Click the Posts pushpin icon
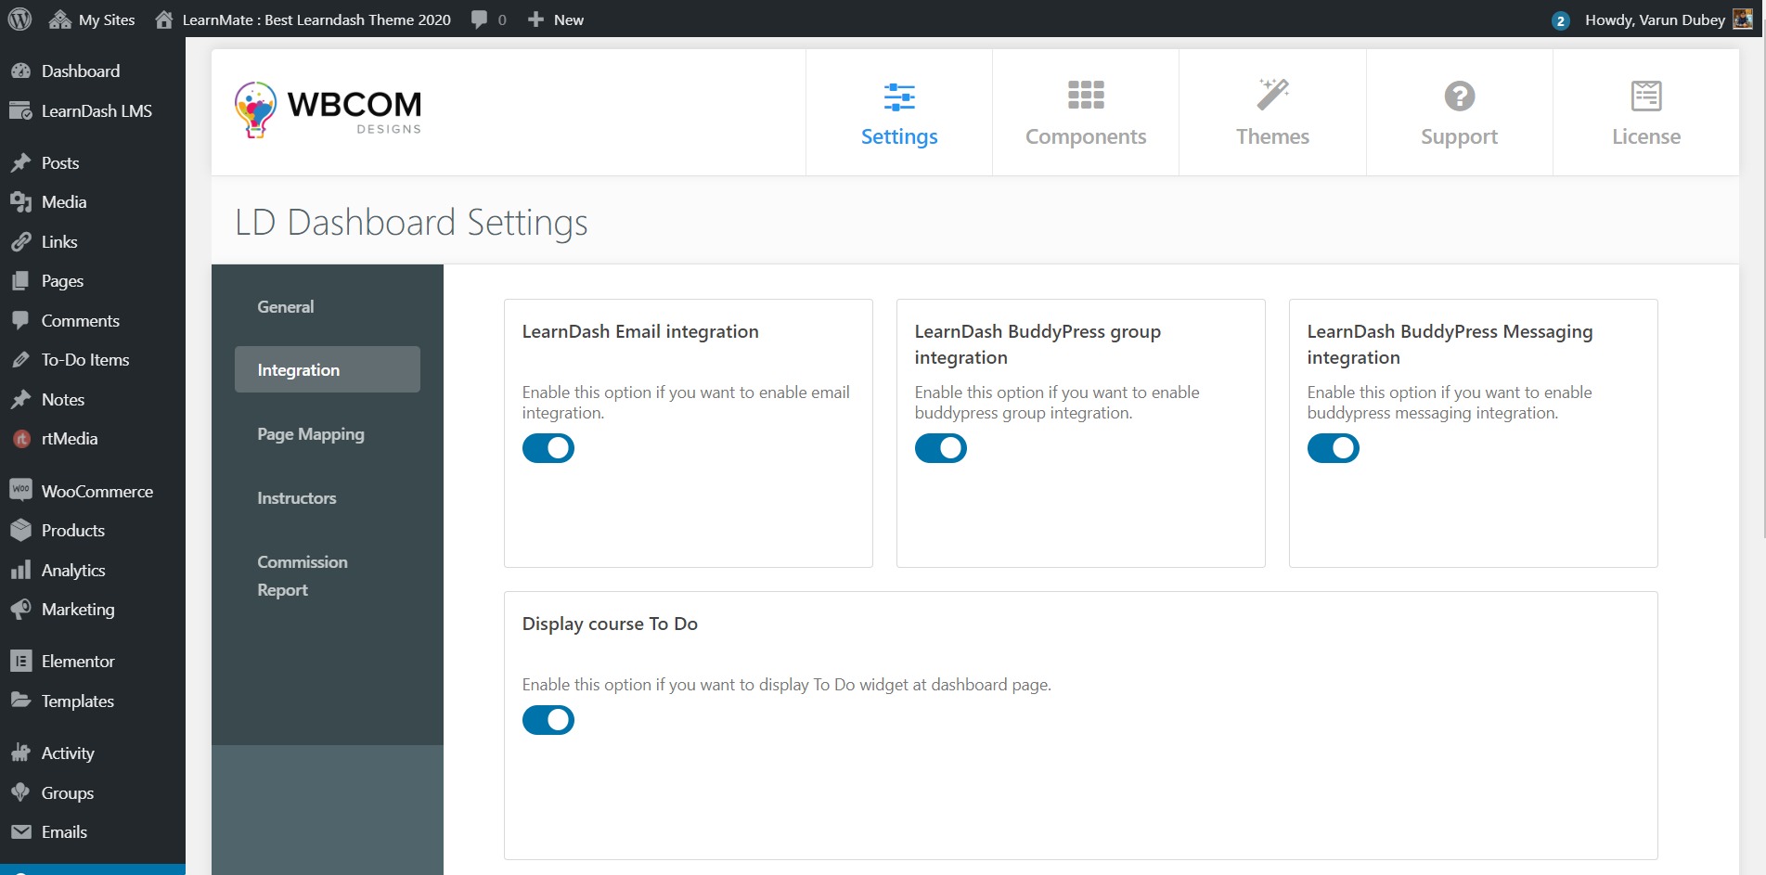This screenshot has height=875, width=1766. click(20, 163)
